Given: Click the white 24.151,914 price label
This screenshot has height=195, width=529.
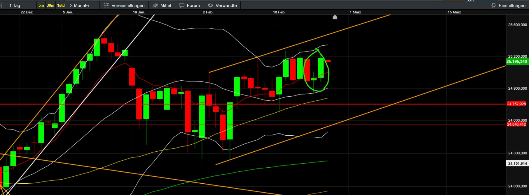Looking at the screenshot, I should coord(517,164).
